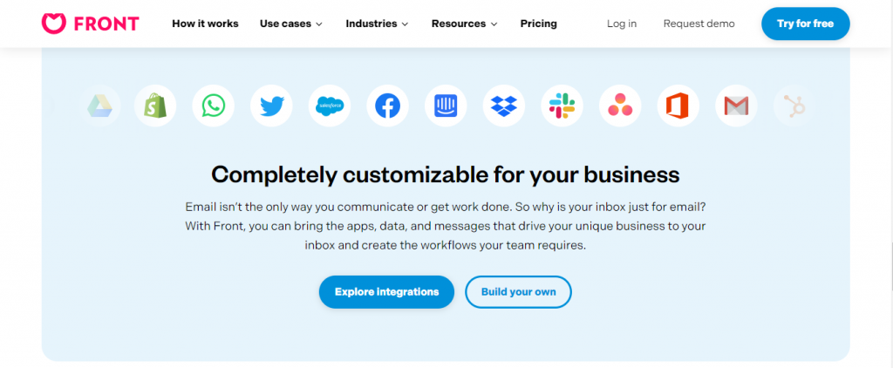Open the Salesforce integration icon
Image resolution: width=893 pixels, height=368 pixels.
click(x=330, y=106)
